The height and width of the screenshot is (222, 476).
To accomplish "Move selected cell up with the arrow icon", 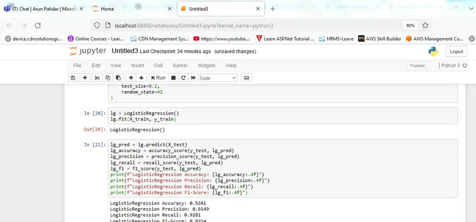I will point(130,78).
